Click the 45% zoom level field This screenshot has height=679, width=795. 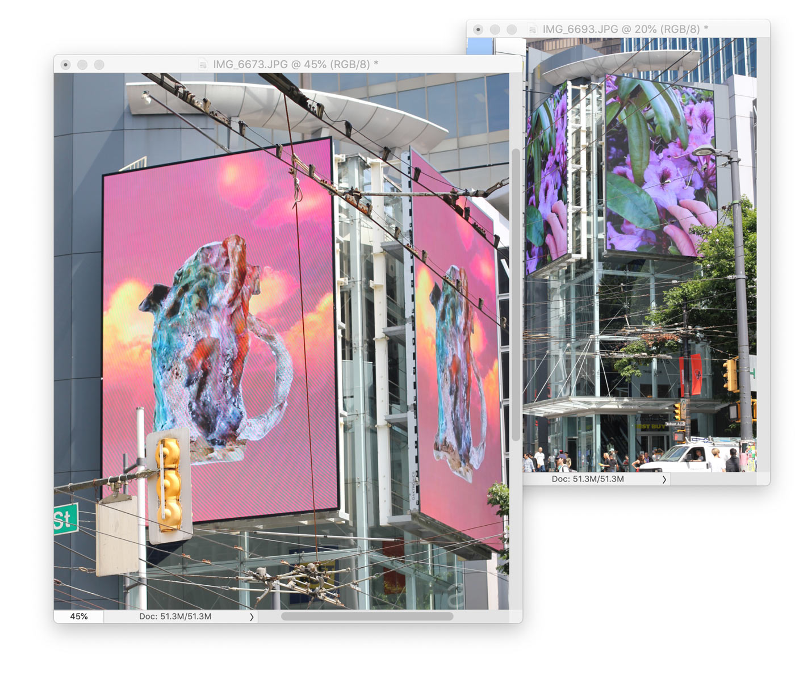(79, 617)
